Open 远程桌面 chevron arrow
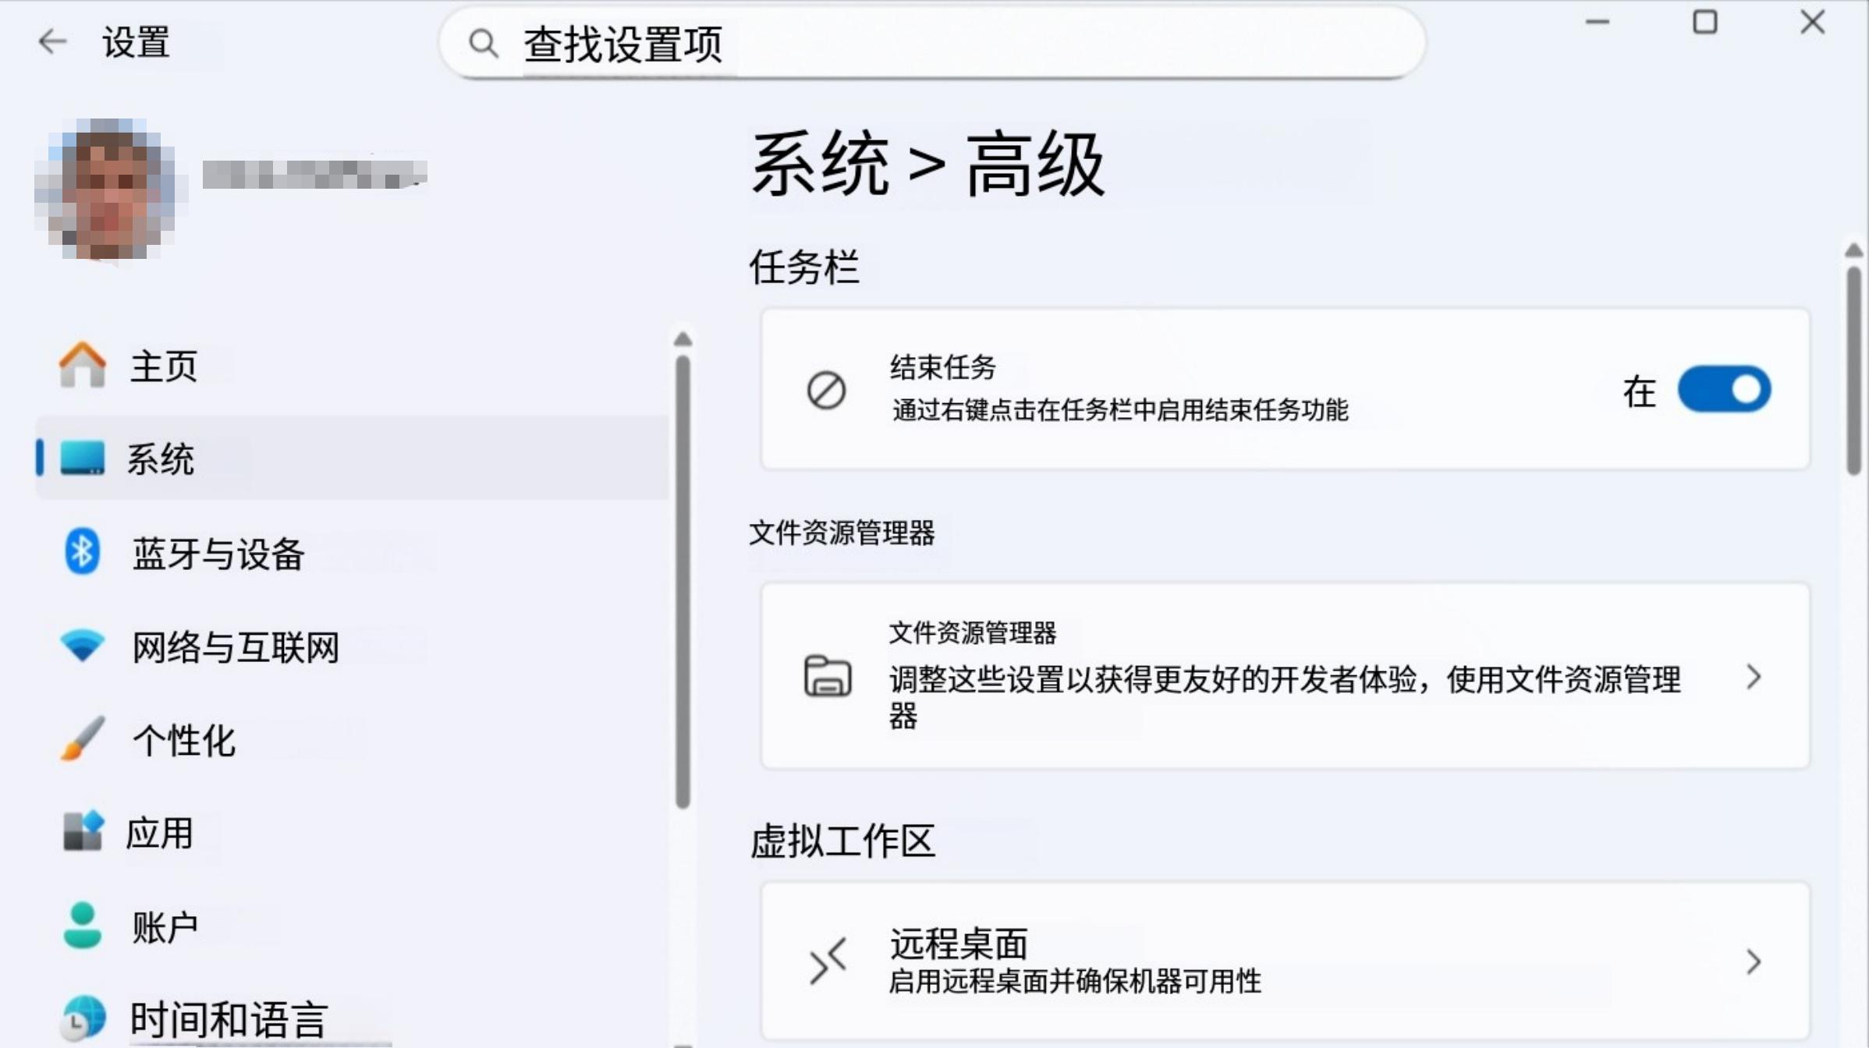Image resolution: width=1869 pixels, height=1048 pixels. pos(1754,961)
